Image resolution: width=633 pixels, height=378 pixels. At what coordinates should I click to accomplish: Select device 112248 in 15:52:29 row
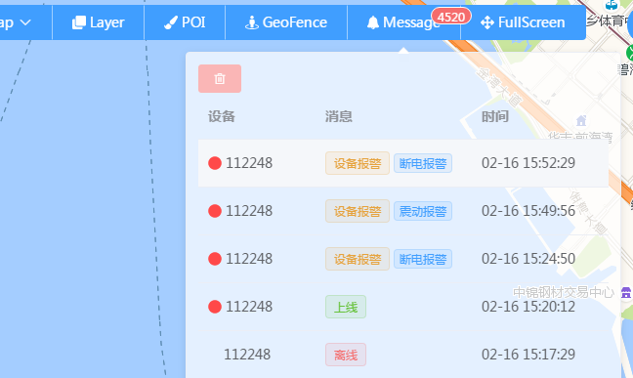(249, 163)
